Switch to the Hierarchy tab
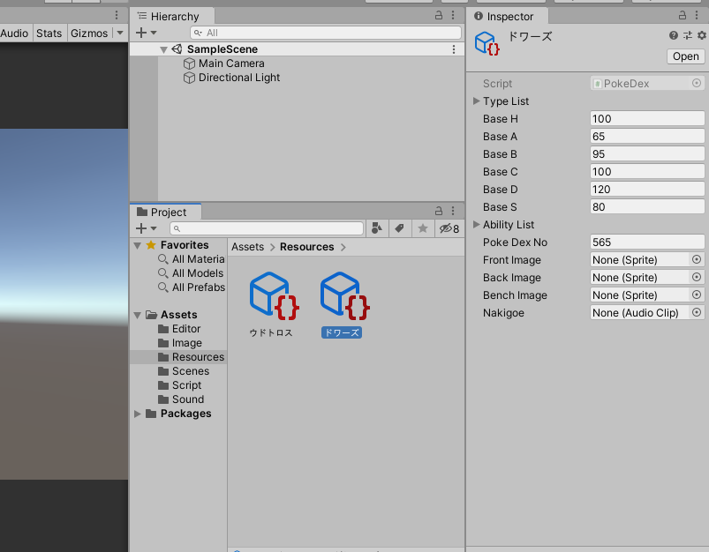 174,16
